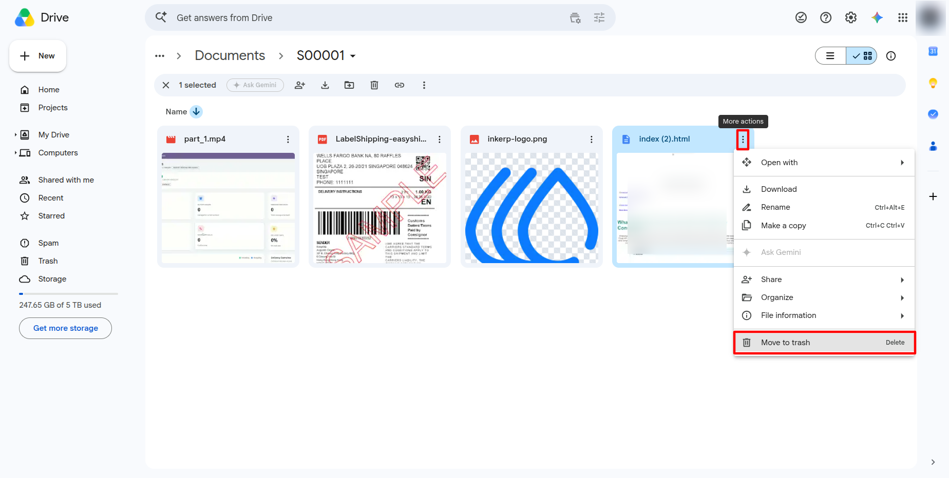Select the LabelShipping PDF thumbnail
The image size is (949, 478).
(x=380, y=208)
